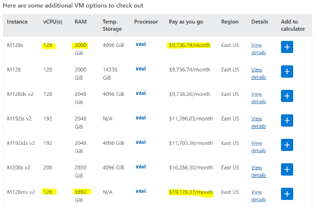
Task: Open View details for M128
Action: click(258, 73)
